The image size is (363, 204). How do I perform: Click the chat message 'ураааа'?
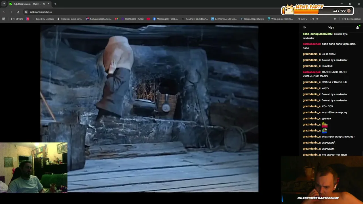326,118
